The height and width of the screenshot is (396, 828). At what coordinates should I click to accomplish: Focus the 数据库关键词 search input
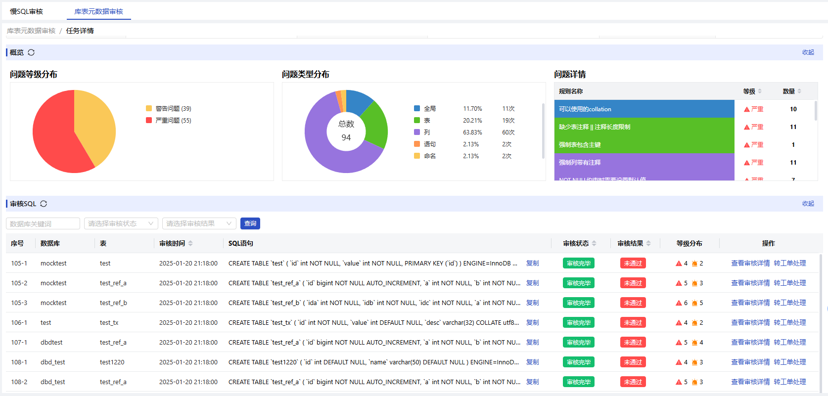click(43, 223)
